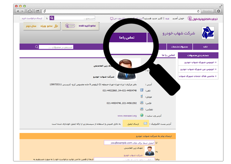231x164 pixels.
Task: Click the Reader button in address bar
Action: pos(207,11)
